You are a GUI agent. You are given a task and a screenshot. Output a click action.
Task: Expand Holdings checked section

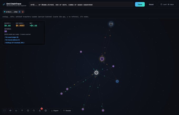click(x=14, y=43)
